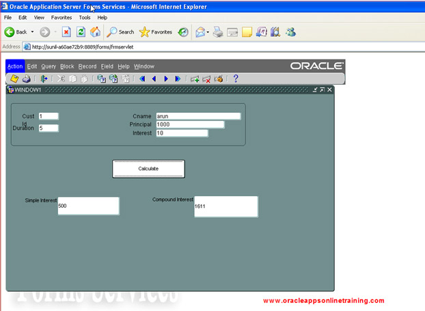Open the Record menu
The image size is (425, 311).
(87, 66)
